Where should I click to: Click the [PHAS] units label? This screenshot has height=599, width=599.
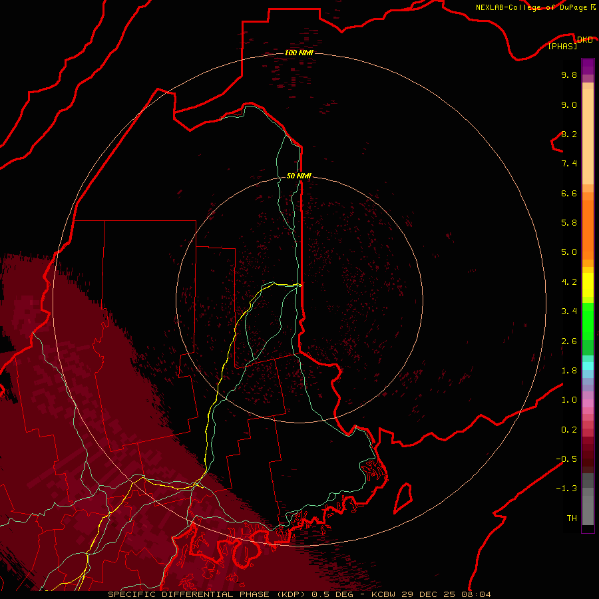(x=562, y=46)
